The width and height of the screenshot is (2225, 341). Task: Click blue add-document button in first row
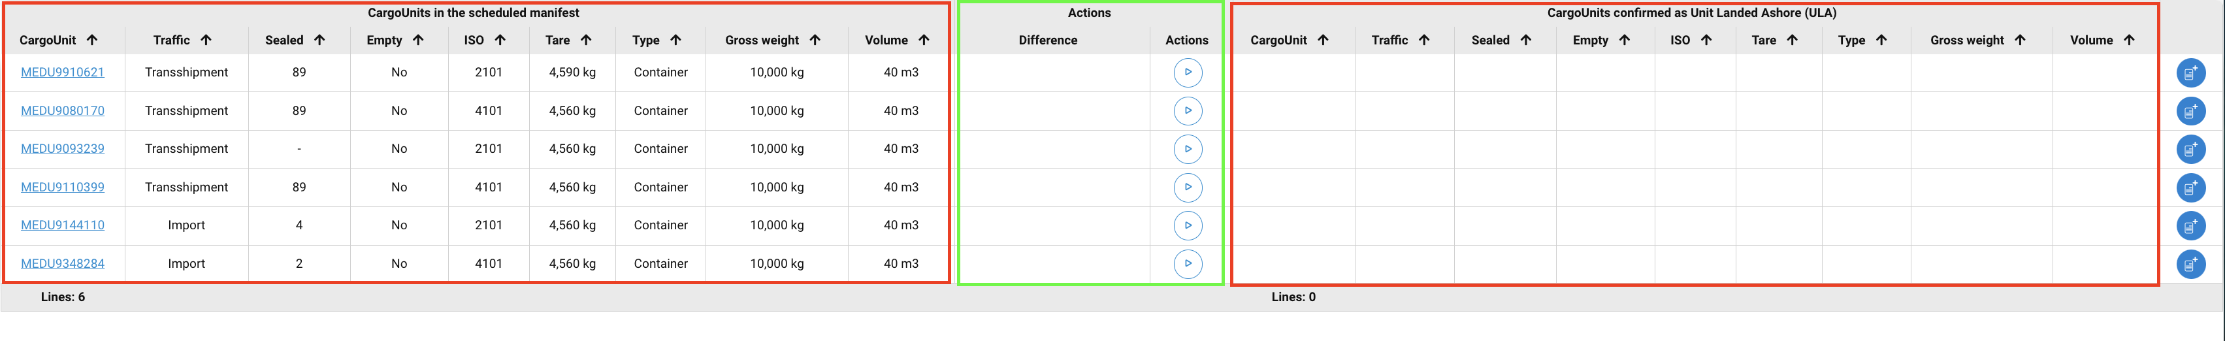2190,73
